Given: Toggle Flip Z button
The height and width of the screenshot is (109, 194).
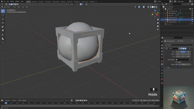Looking at the screenshot, I should click(x=188, y=57).
